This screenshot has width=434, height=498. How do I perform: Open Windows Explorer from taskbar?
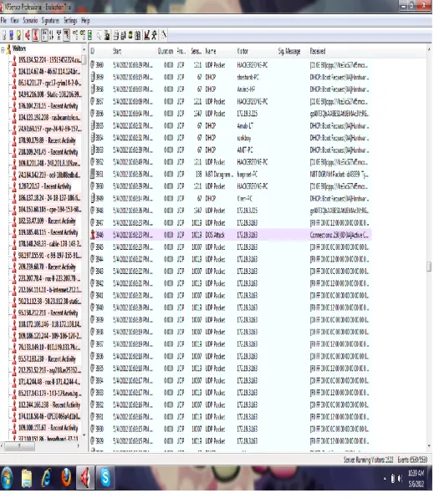[x=27, y=479]
